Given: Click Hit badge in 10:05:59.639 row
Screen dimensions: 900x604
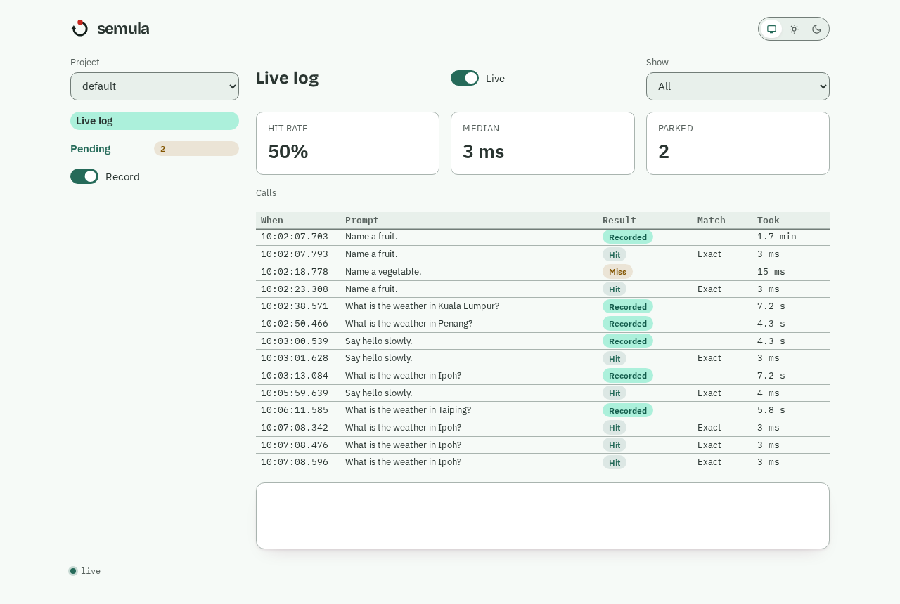Looking at the screenshot, I should 615,393.
